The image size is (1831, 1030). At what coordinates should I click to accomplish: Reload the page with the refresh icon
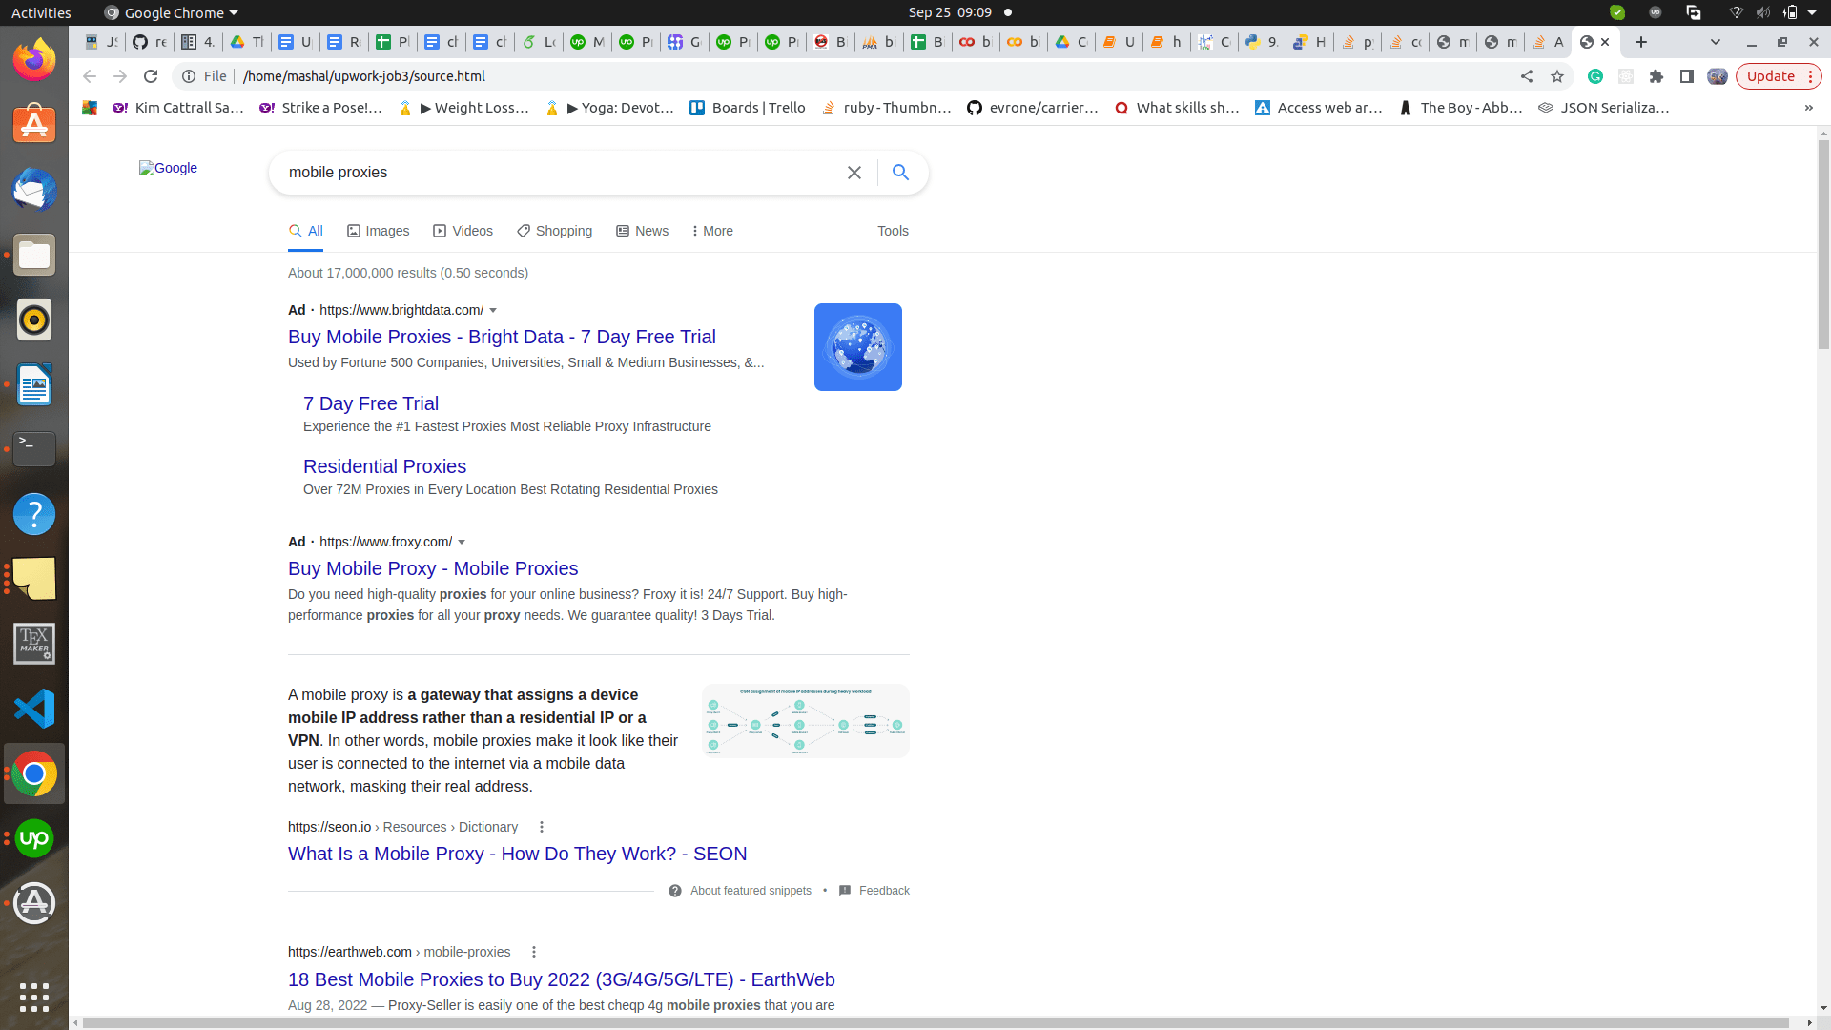click(151, 76)
